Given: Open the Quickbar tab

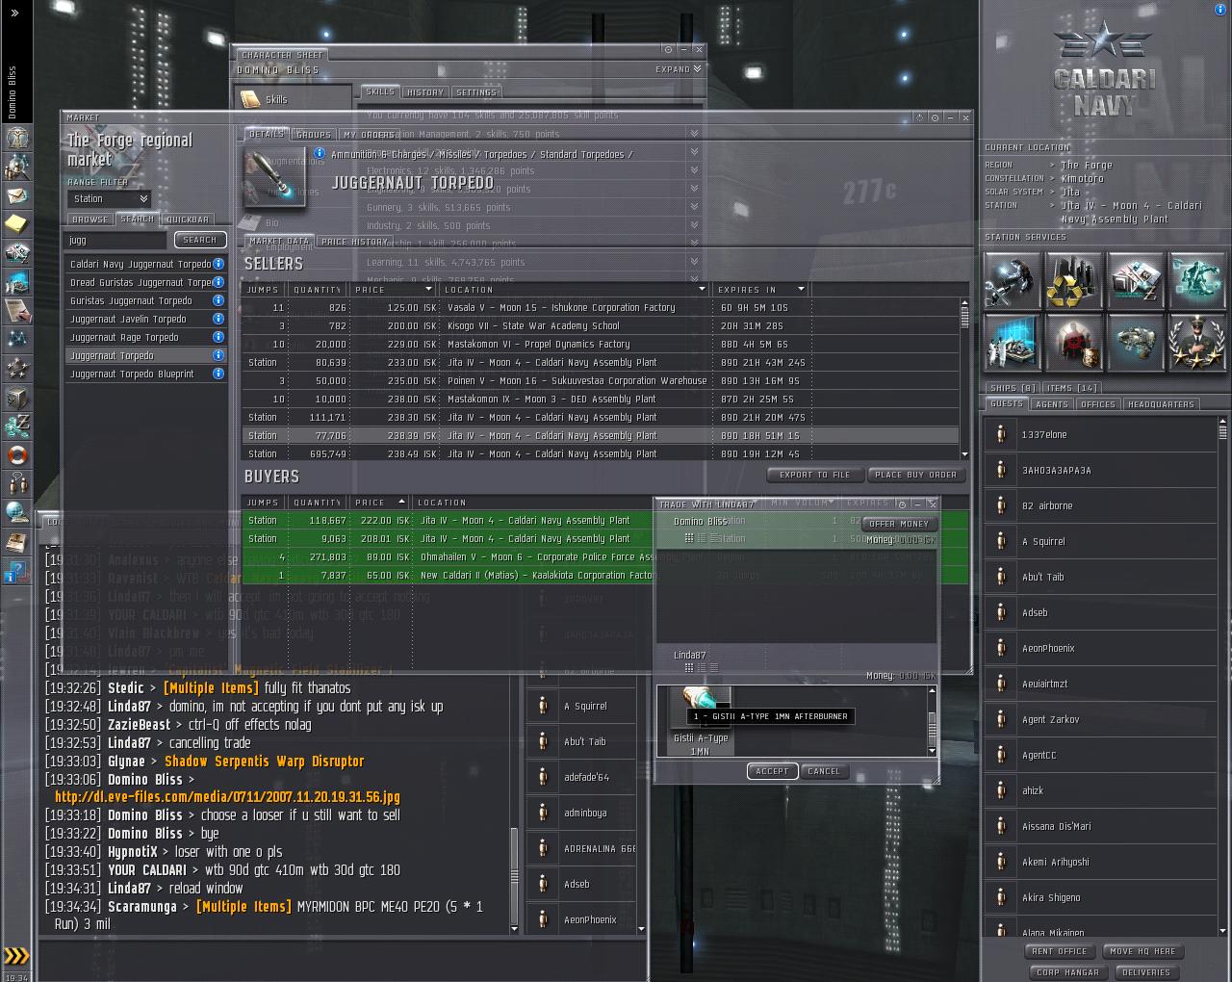Looking at the screenshot, I should point(187,220).
